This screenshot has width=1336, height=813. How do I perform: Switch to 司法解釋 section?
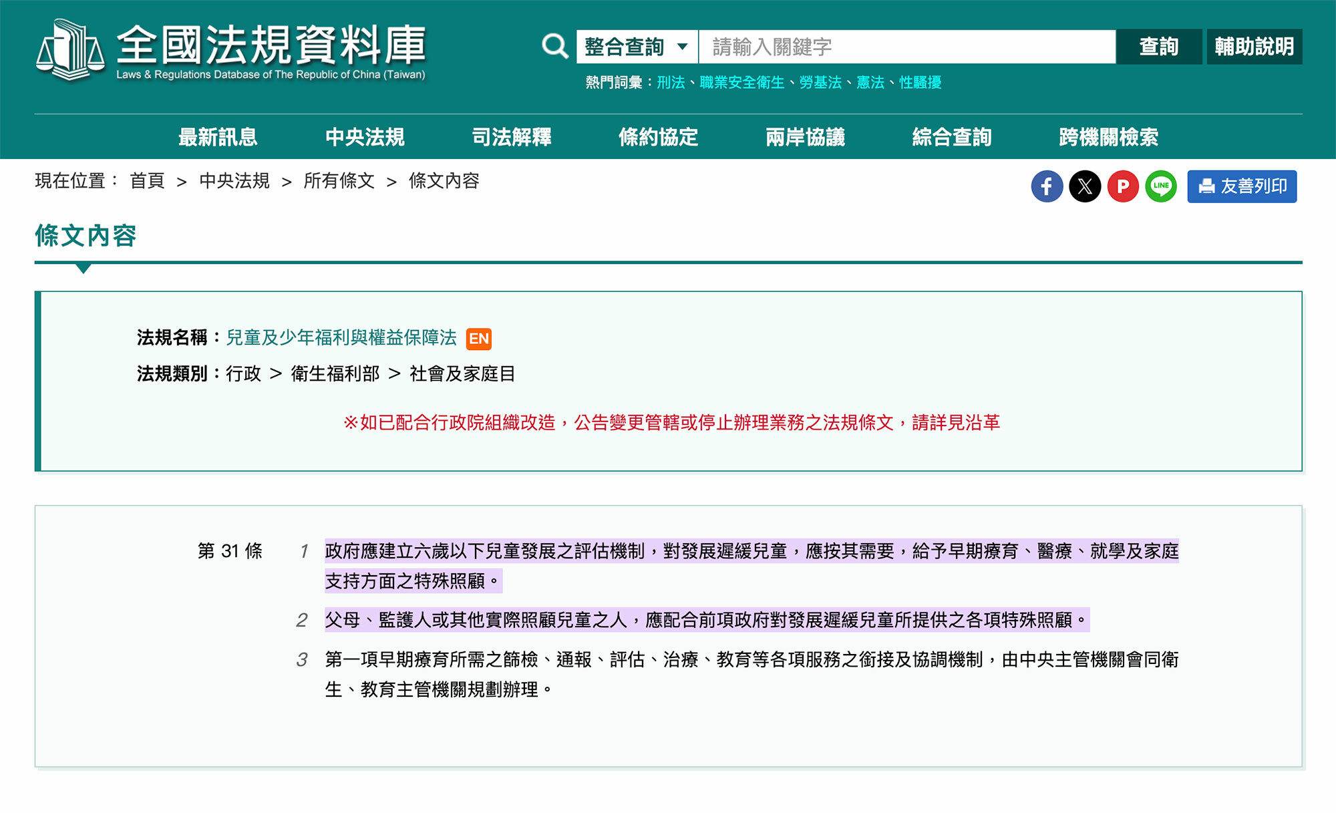[512, 136]
